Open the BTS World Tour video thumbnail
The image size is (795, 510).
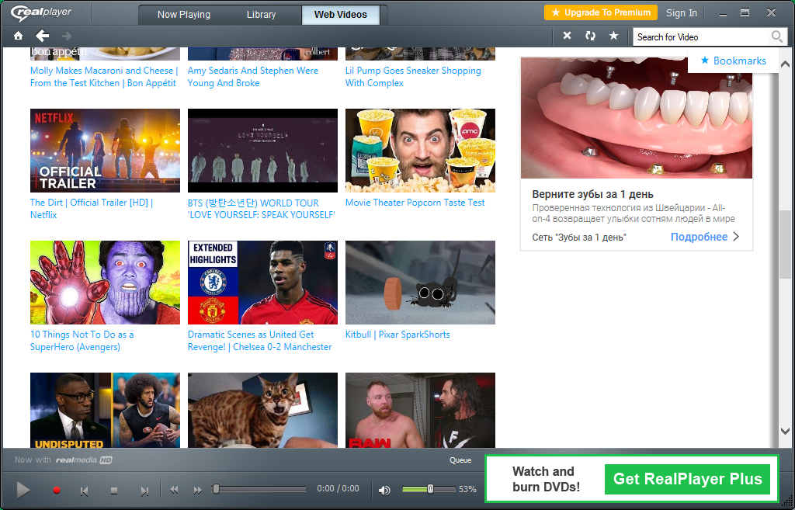(x=262, y=151)
